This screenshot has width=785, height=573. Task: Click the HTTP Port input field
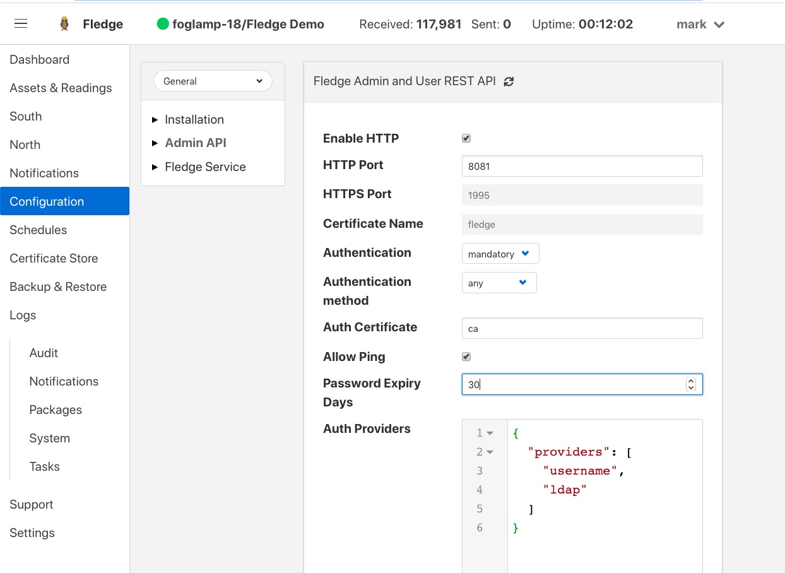tap(581, 166)
